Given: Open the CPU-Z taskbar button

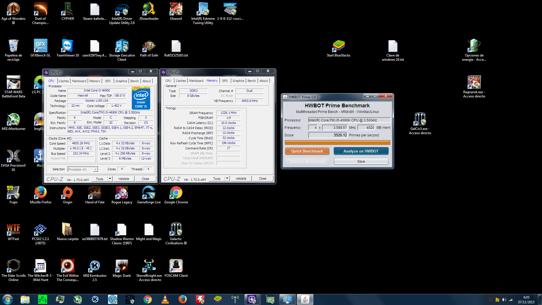Looking at the screenshot, I should (x=252, y=299).
